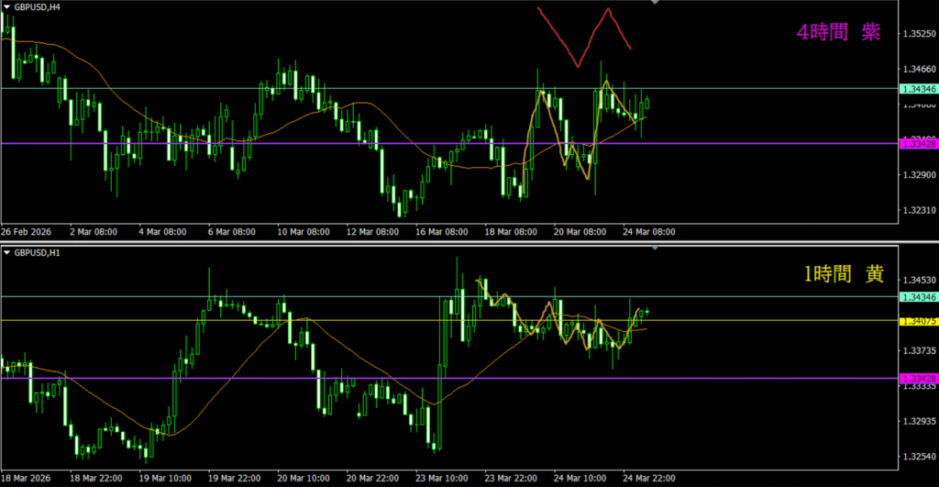Viewport: 939px width, 487px height.
Task: Click the green 1.34346 price tag on H4 chart
Action: point(918,89)
